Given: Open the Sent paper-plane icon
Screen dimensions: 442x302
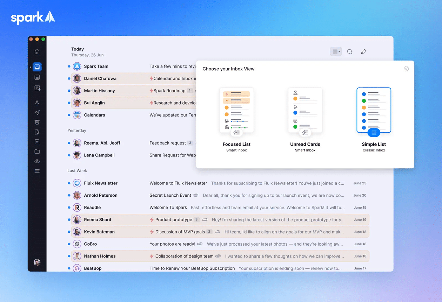Looking at the screenshot, I should [x=37, y=113].
